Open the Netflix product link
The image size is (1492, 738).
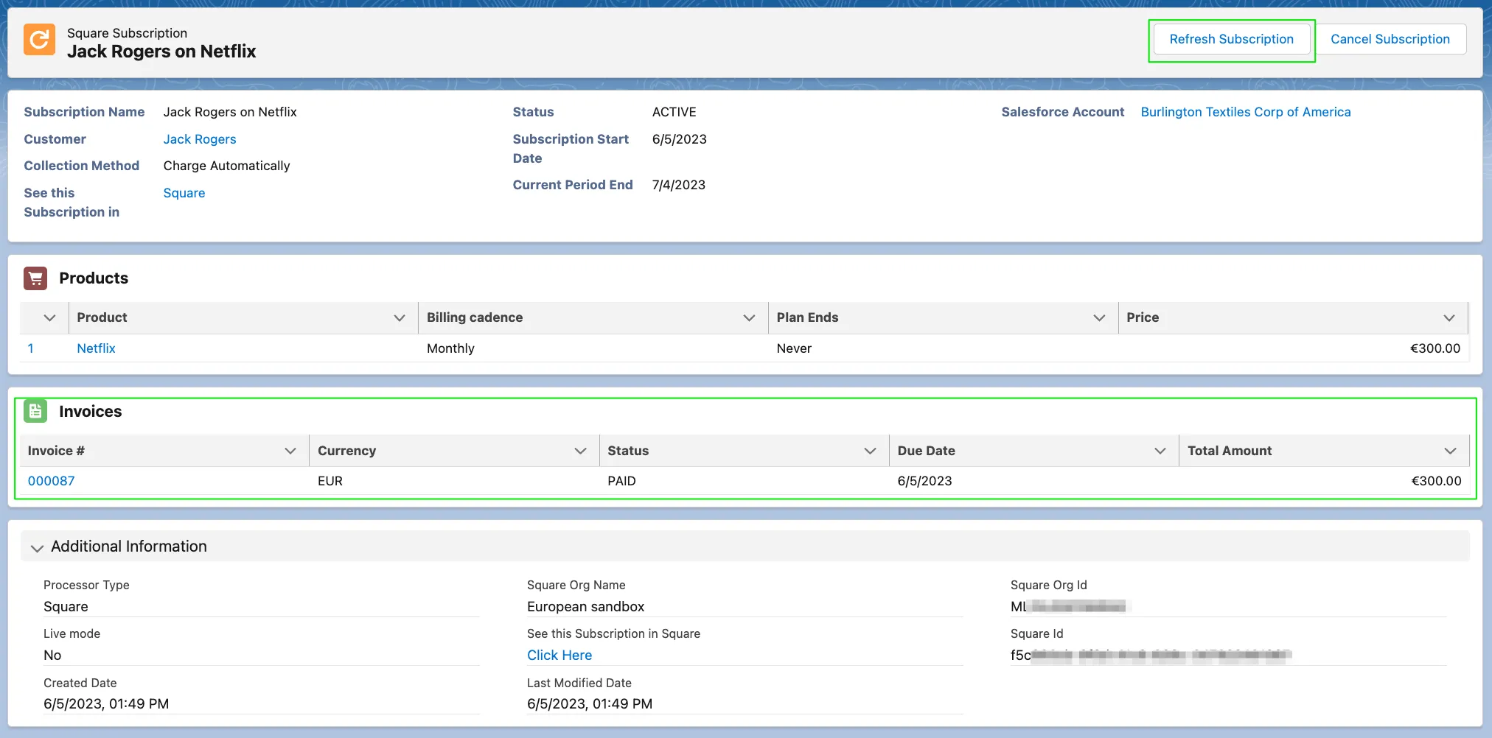pos(96,348)
